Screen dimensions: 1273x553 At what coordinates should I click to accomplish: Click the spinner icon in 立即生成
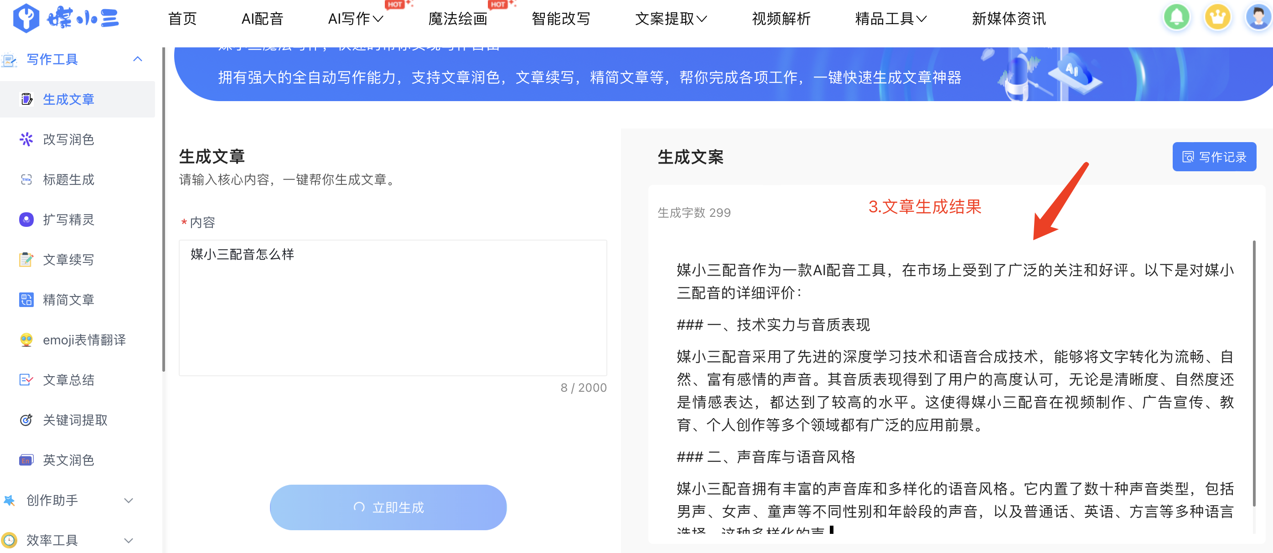359,507
